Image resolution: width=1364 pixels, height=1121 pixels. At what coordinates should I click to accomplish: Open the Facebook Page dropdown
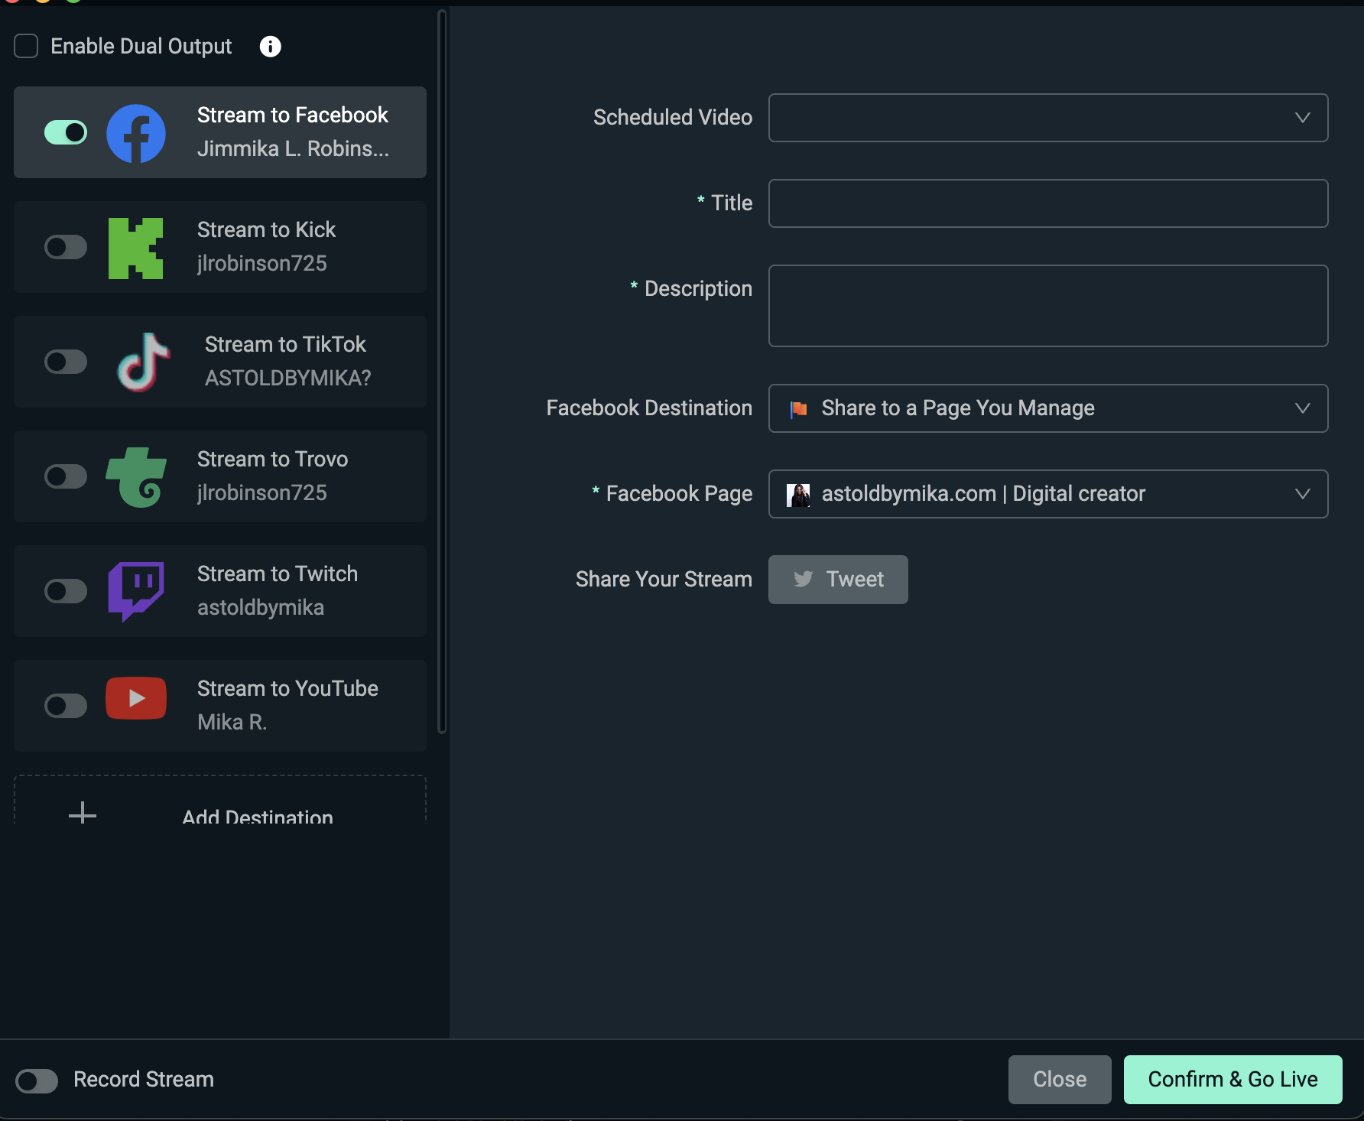click(x=1047, y=494)
